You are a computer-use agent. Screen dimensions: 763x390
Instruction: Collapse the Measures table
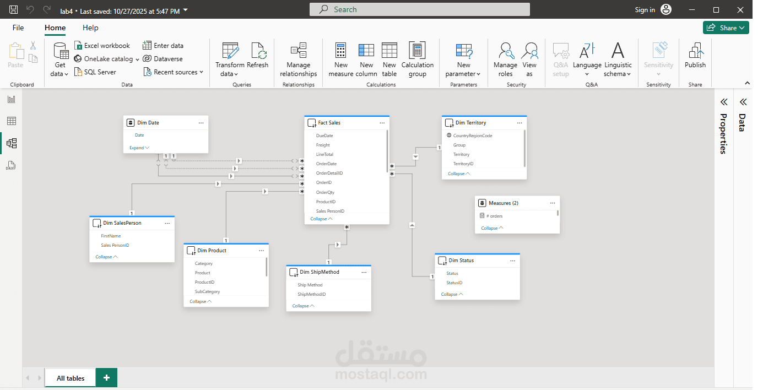click(492, 228)
